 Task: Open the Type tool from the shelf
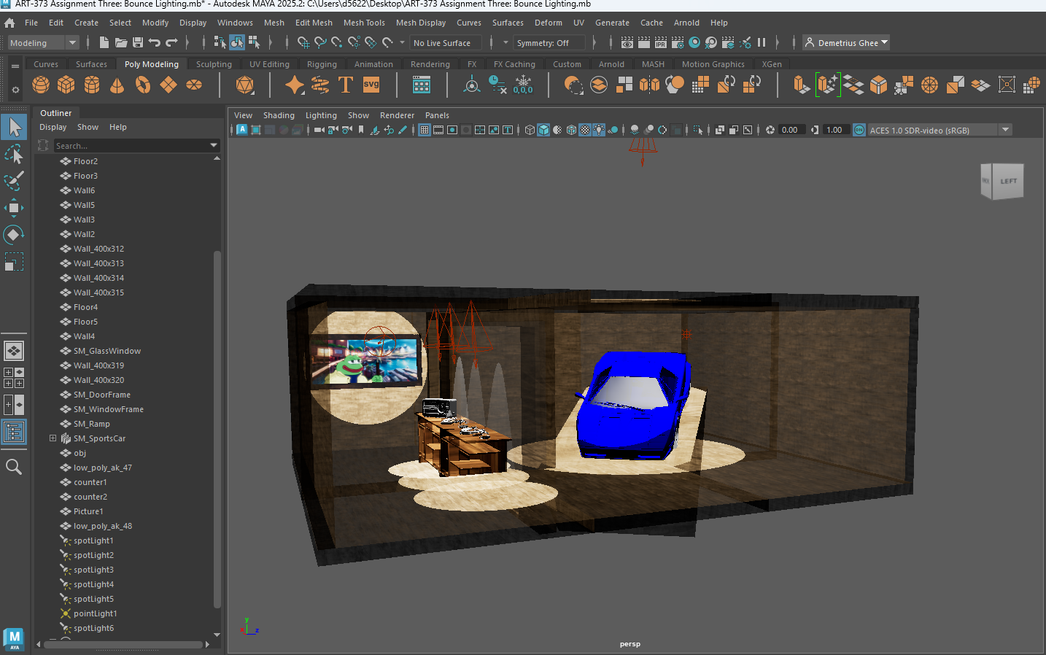click(x=345, y=85)
